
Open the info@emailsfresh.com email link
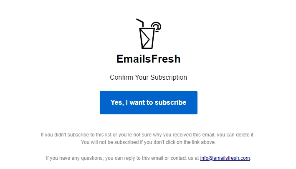225,158
